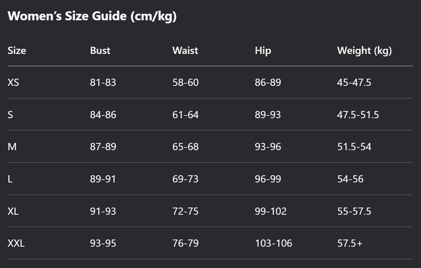The height and width of the screenshot is (268, 421).
Task: Select the Hip column header
Action: point(263,51)
